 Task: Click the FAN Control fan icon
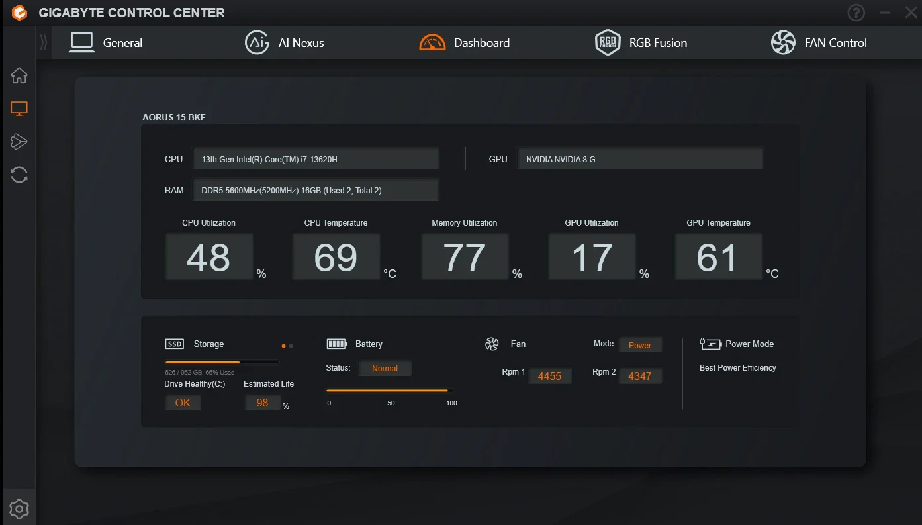[x=783, y=42]
